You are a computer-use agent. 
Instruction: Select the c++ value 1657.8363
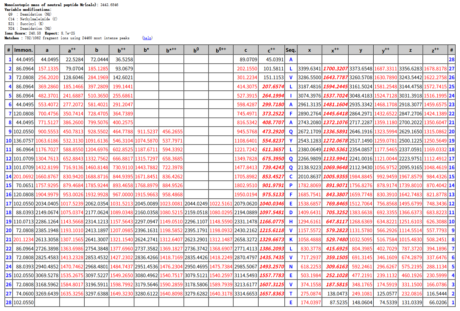tap(271, 294)
